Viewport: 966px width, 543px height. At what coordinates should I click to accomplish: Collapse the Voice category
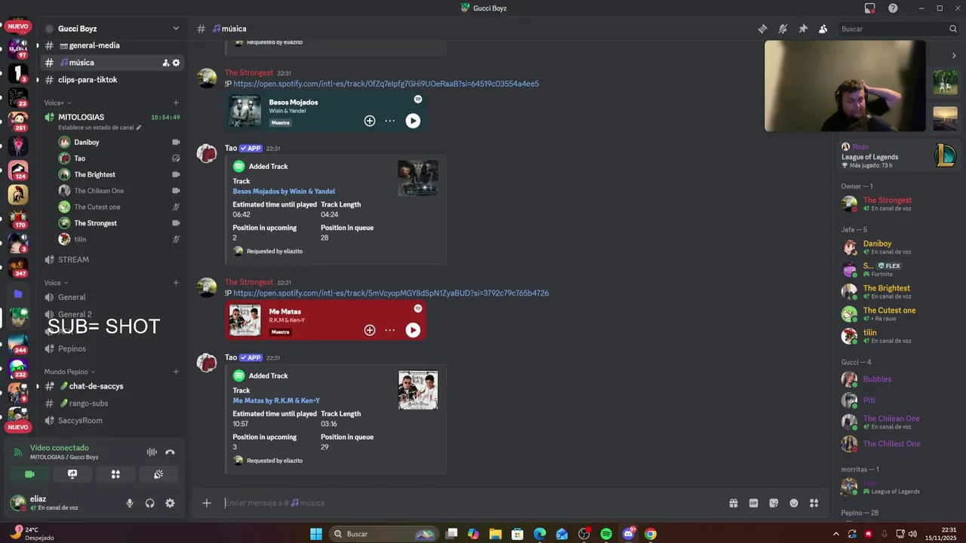click(x=56, y=283)
